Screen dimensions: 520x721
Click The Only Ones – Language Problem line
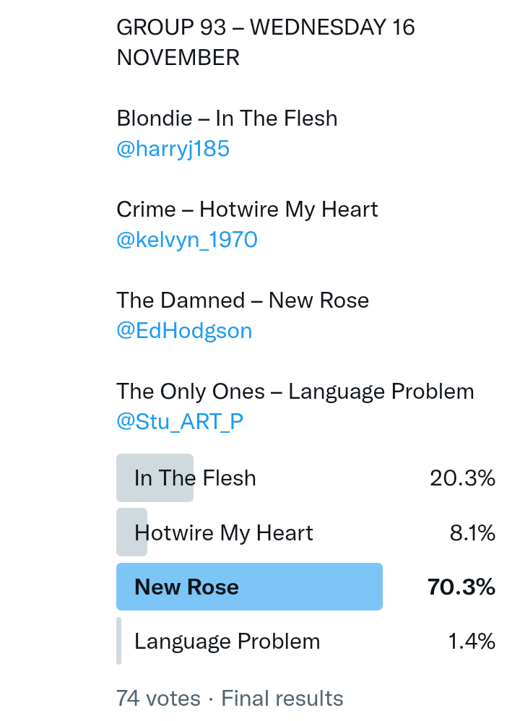[295, 392]
